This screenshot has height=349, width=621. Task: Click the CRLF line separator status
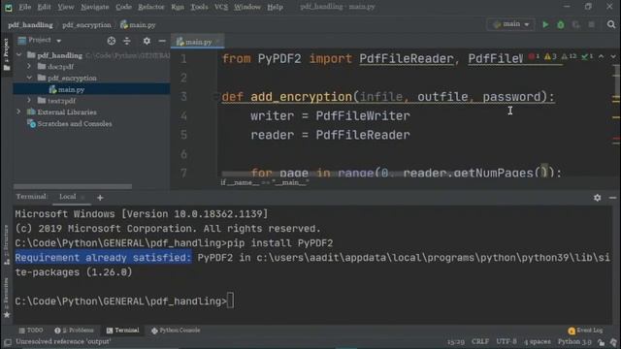480,341
